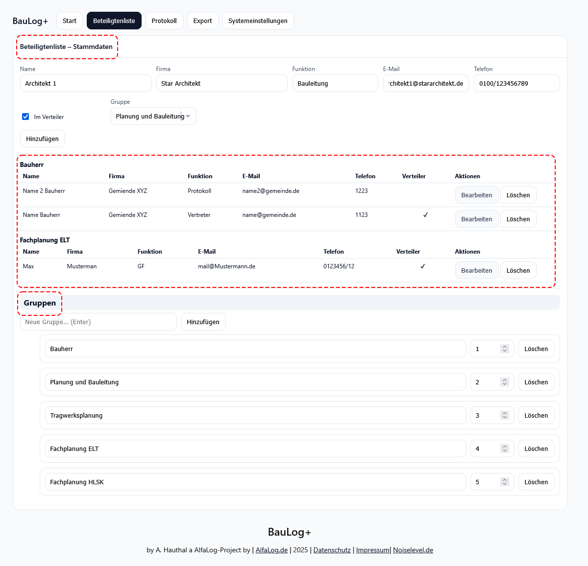
Task: Change the Fachplanung HLSK order stepper
Action: pyautogui.click(x=504, y=482)
